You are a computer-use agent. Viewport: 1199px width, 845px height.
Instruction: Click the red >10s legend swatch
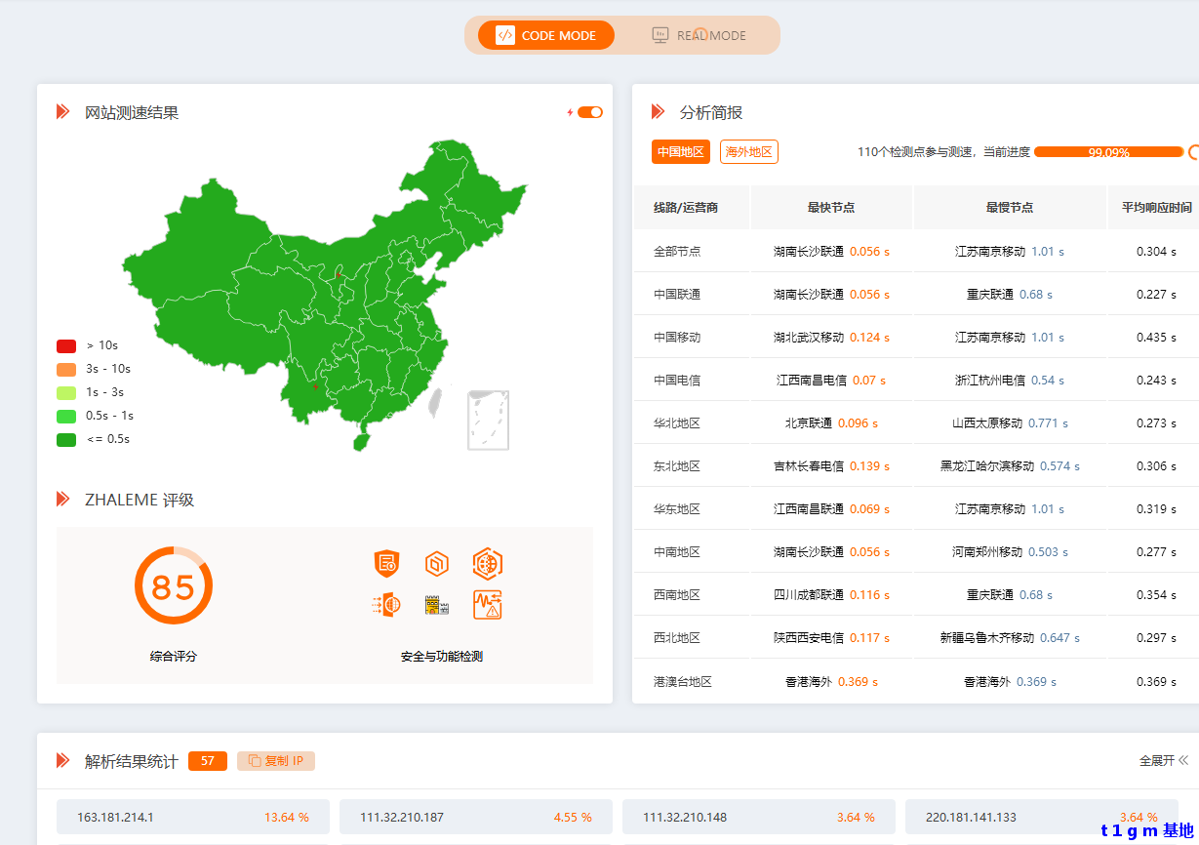point(66,345)
